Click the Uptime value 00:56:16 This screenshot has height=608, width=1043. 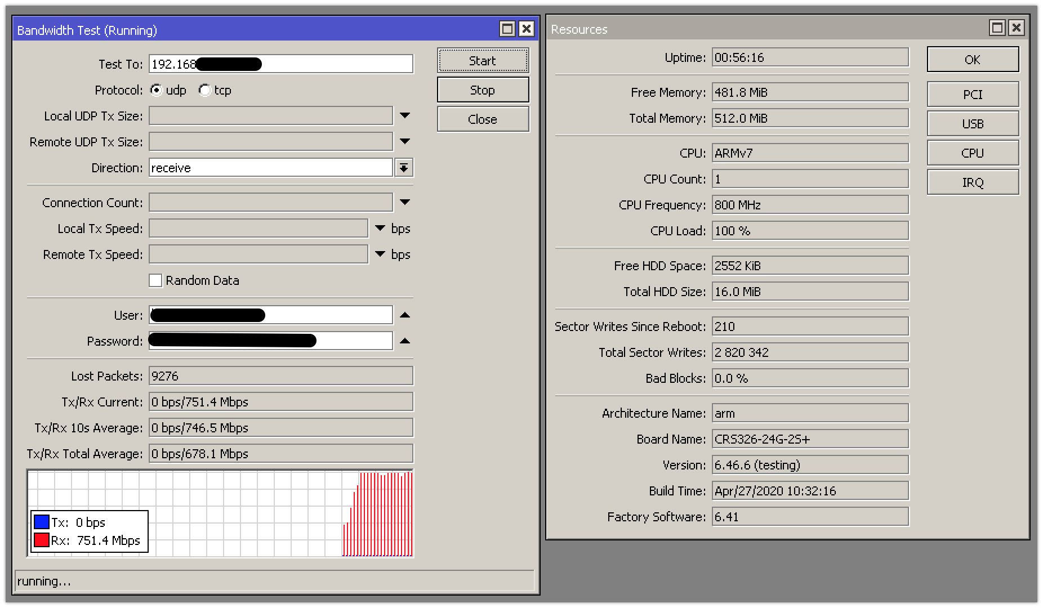tap(810, 57)
